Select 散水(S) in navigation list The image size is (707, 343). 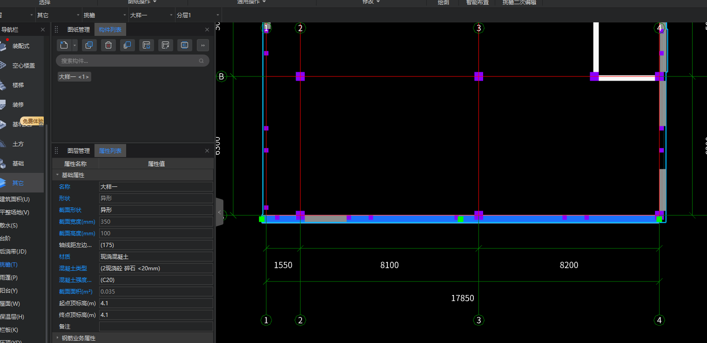[9, 226]
